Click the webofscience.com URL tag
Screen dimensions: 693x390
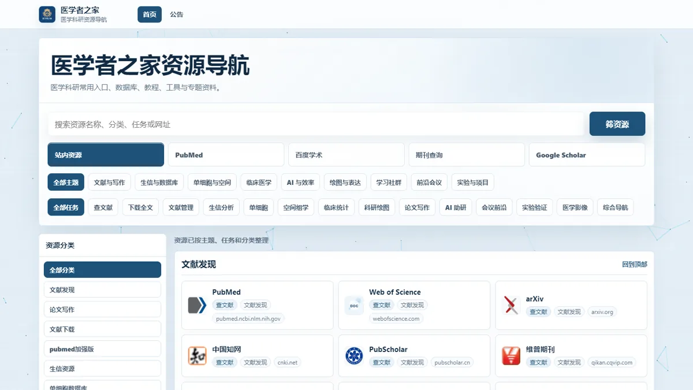click(396, 318)
